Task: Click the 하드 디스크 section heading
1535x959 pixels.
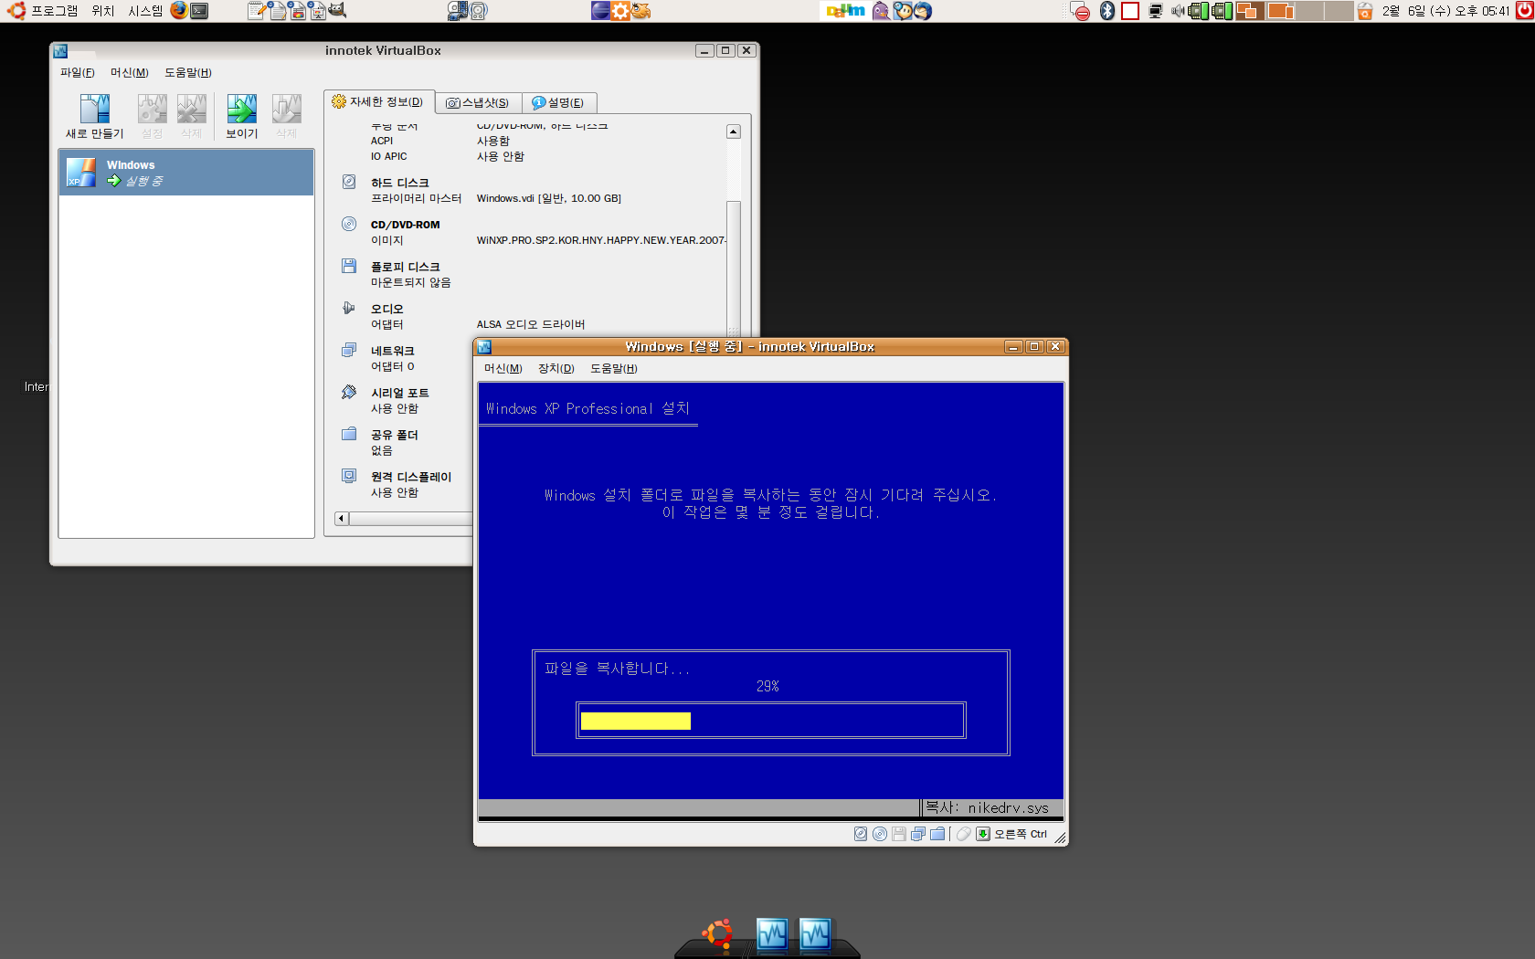Action: click(x=399, y=183)
